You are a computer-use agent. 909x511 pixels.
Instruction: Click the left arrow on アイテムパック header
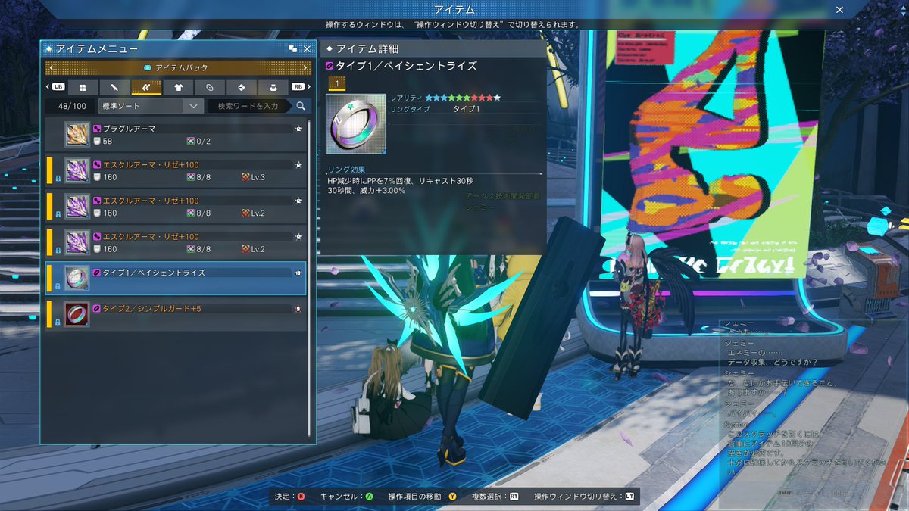pyautogui.click(x=50, y=67)
